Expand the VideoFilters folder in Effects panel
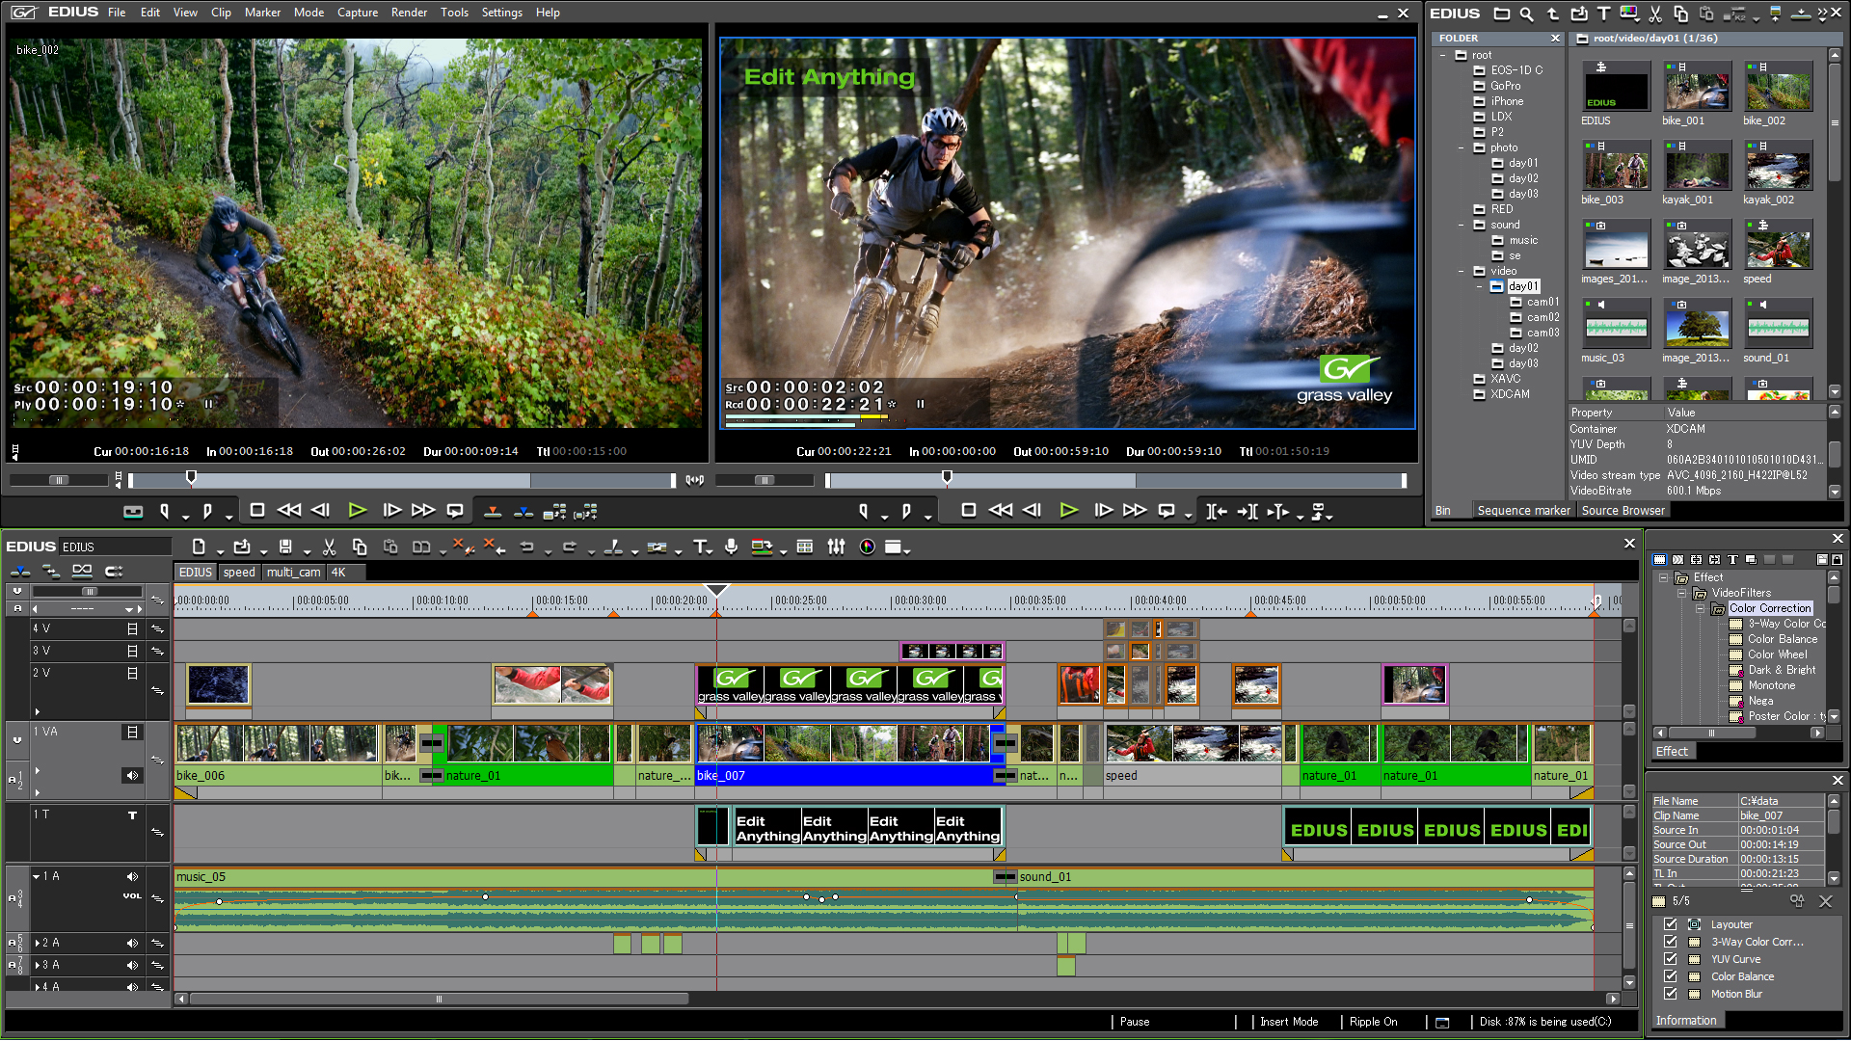This screenshot has height=1041, width=1851. tap(1686, 593)
